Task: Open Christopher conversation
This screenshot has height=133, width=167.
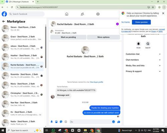Action: click(x=22, y=95)
